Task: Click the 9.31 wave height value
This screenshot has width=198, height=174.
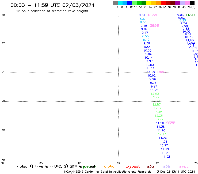Action: click(x=142, y=15)
